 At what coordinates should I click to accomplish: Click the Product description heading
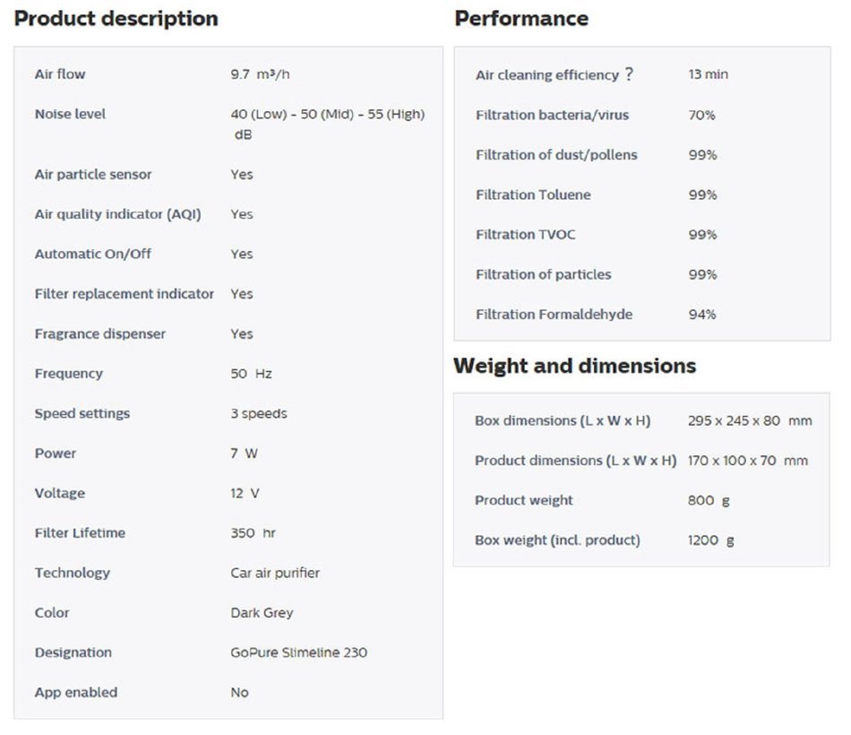click(116, 19)
